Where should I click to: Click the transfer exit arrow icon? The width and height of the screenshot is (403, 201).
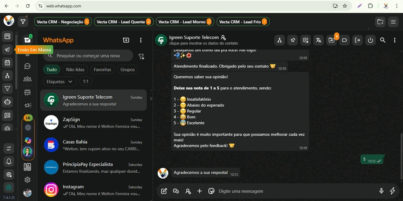tap(358, 40)
